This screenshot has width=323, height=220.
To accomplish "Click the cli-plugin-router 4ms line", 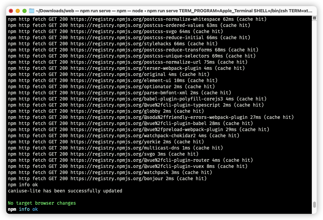I will tap(130, 160).
